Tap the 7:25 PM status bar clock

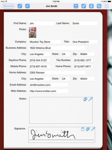click(56, 2)
